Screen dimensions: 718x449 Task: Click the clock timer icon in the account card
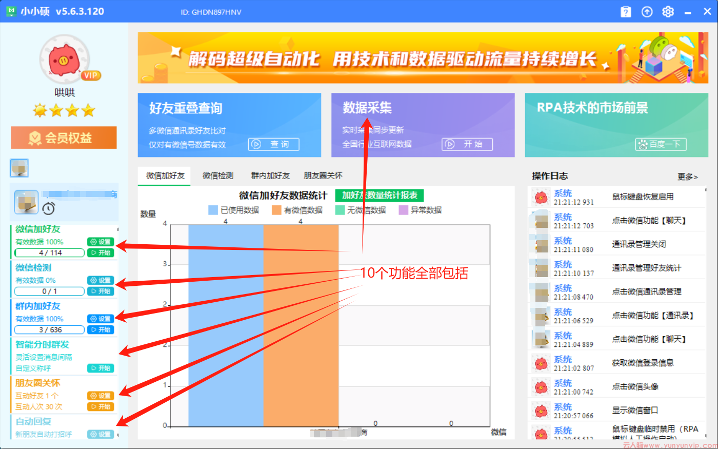tap(49, 208)
